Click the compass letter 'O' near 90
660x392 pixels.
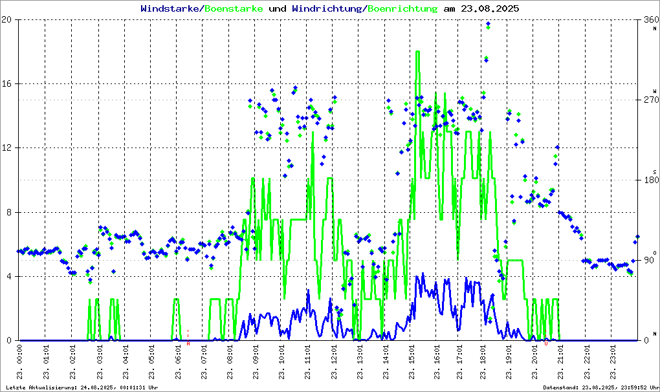tap(655, 253)
